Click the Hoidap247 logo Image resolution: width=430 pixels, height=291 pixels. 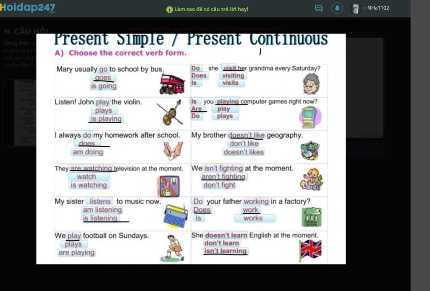coord(27,8)
